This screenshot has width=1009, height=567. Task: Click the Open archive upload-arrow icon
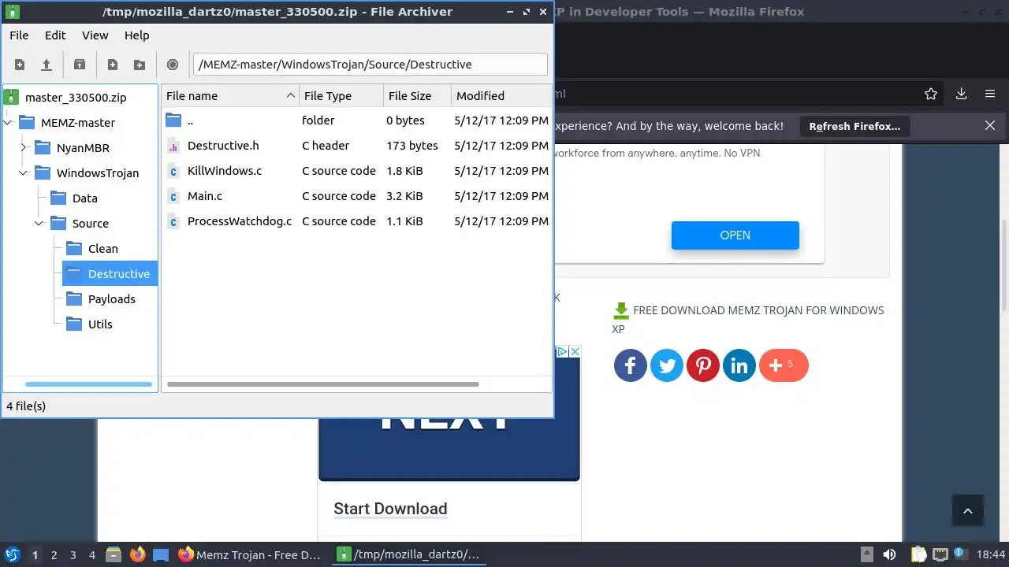pyautogui.click(x=47, y=65)
